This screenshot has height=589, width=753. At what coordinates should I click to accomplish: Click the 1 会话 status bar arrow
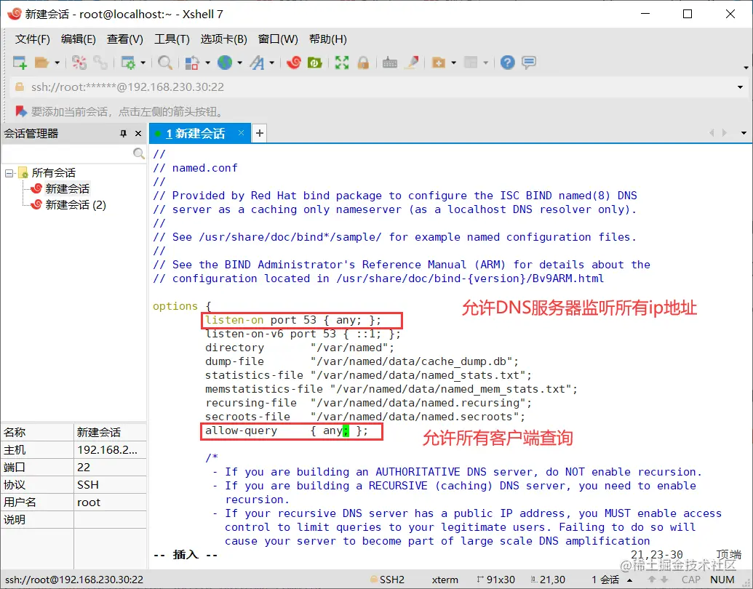tap(629, 580)
